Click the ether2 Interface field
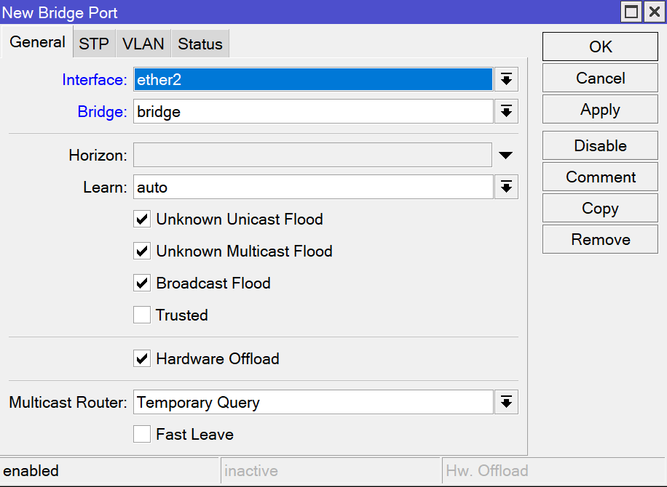 313,80
